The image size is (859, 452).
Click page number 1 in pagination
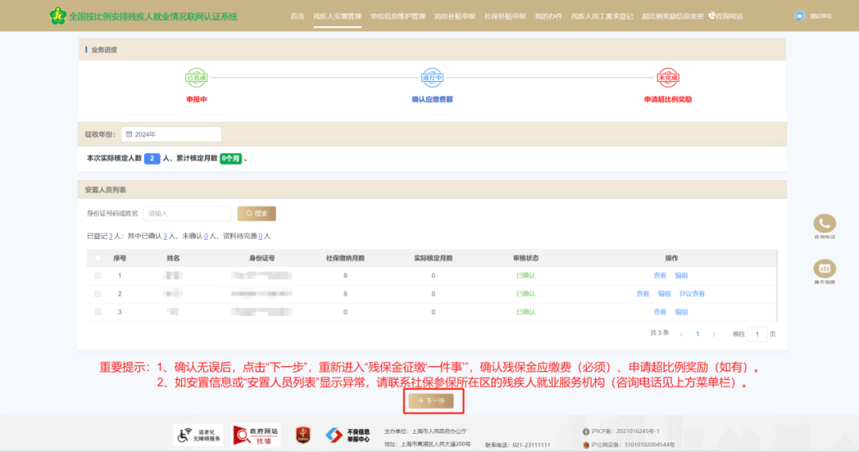click(x=698, y=334)
